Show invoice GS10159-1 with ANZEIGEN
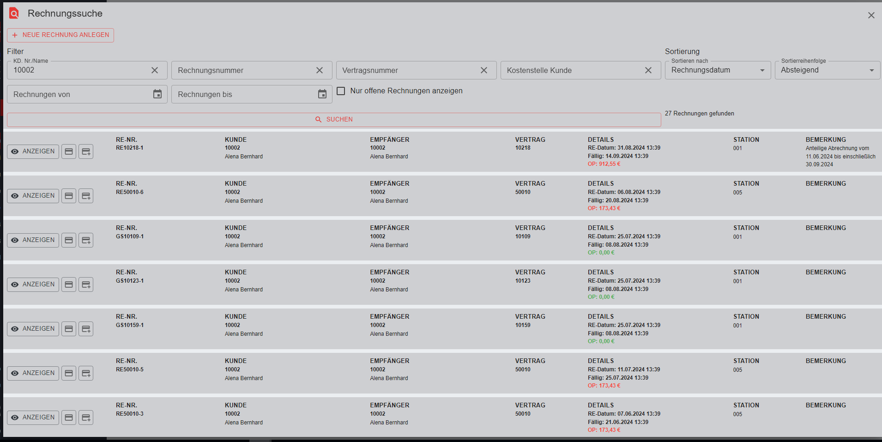The width and height of the screenshot is (882, 442). coord(33,329)
